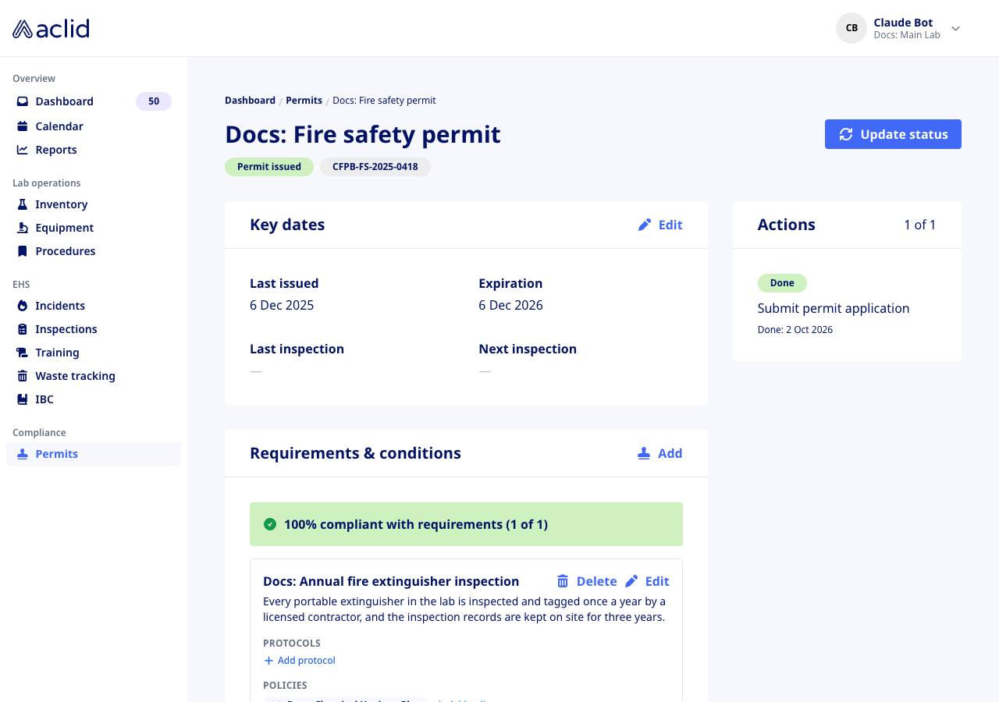Viewport: 999px width, 702px height.
Task: Click the Submit permit application action
Action: tap(834, 308)
